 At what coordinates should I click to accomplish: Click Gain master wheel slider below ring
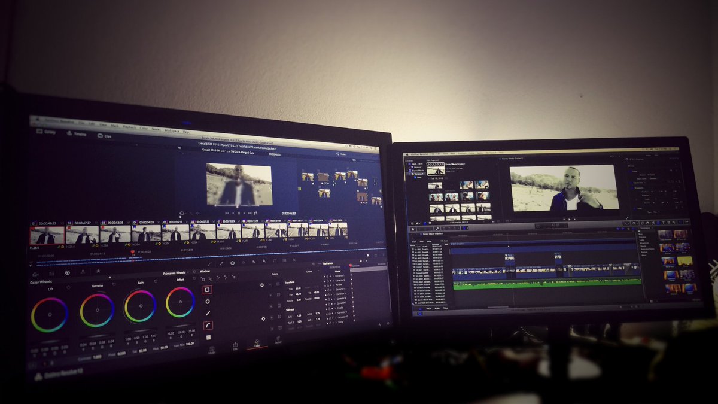click(x=140, y=331)
